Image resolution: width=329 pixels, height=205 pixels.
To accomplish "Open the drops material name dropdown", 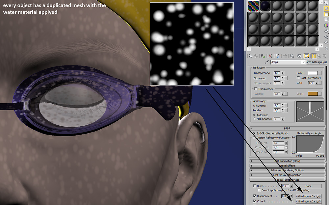I will 304,62.
